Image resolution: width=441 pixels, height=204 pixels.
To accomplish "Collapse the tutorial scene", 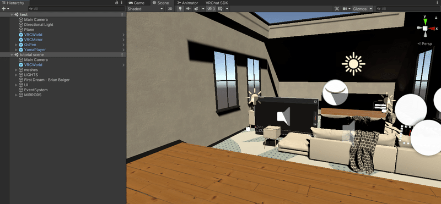I will [12, 55].
